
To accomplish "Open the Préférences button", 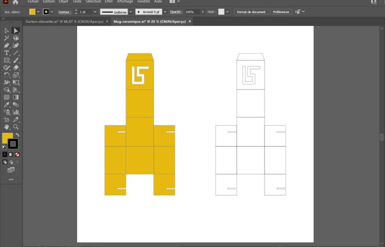I will pos(279,12).
